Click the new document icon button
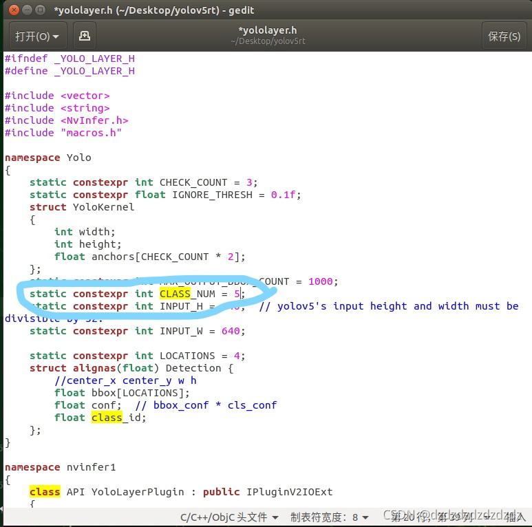The width and height of the screenshot is (532, 527). click(85, 36)
